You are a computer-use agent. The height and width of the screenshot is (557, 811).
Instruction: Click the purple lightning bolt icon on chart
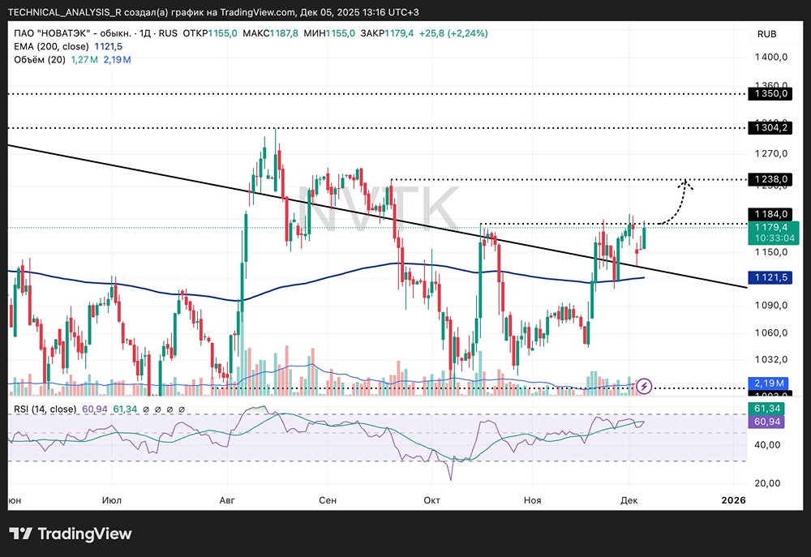point(644,386)
